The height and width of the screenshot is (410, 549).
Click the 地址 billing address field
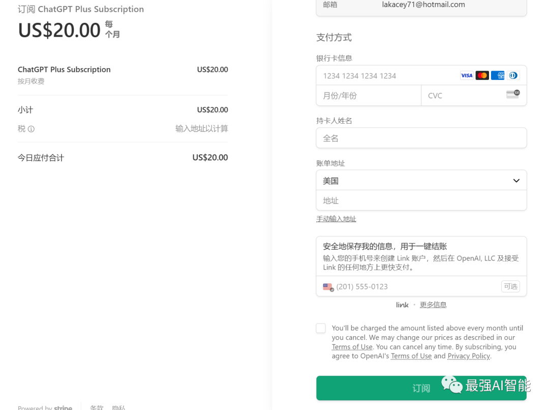pos(421,201)
